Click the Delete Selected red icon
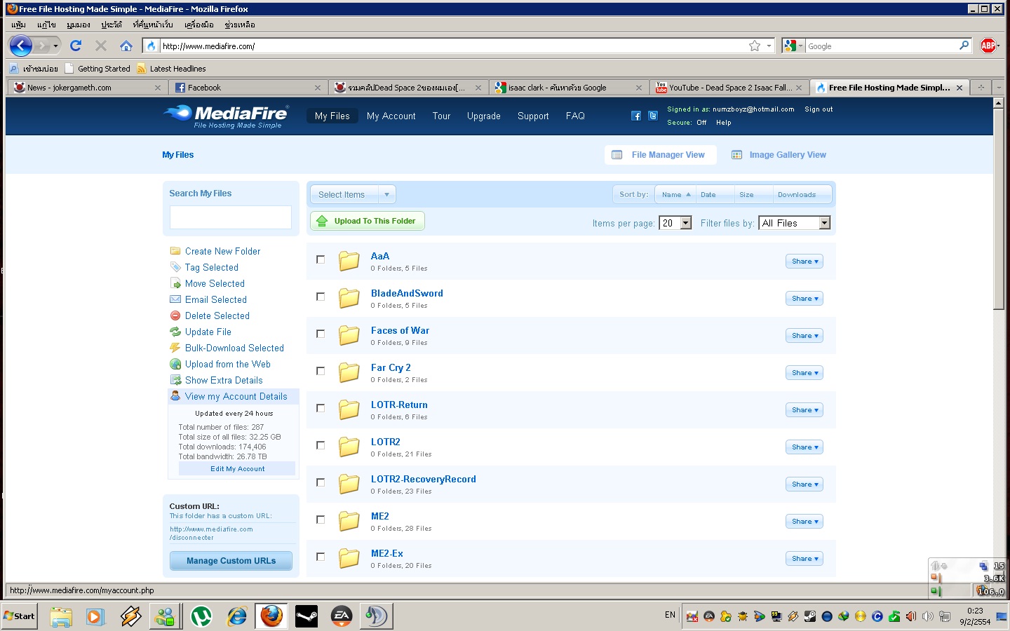The width and height of the screenshot is (1010, 631). pyautogui.click(x=175, y=315)
